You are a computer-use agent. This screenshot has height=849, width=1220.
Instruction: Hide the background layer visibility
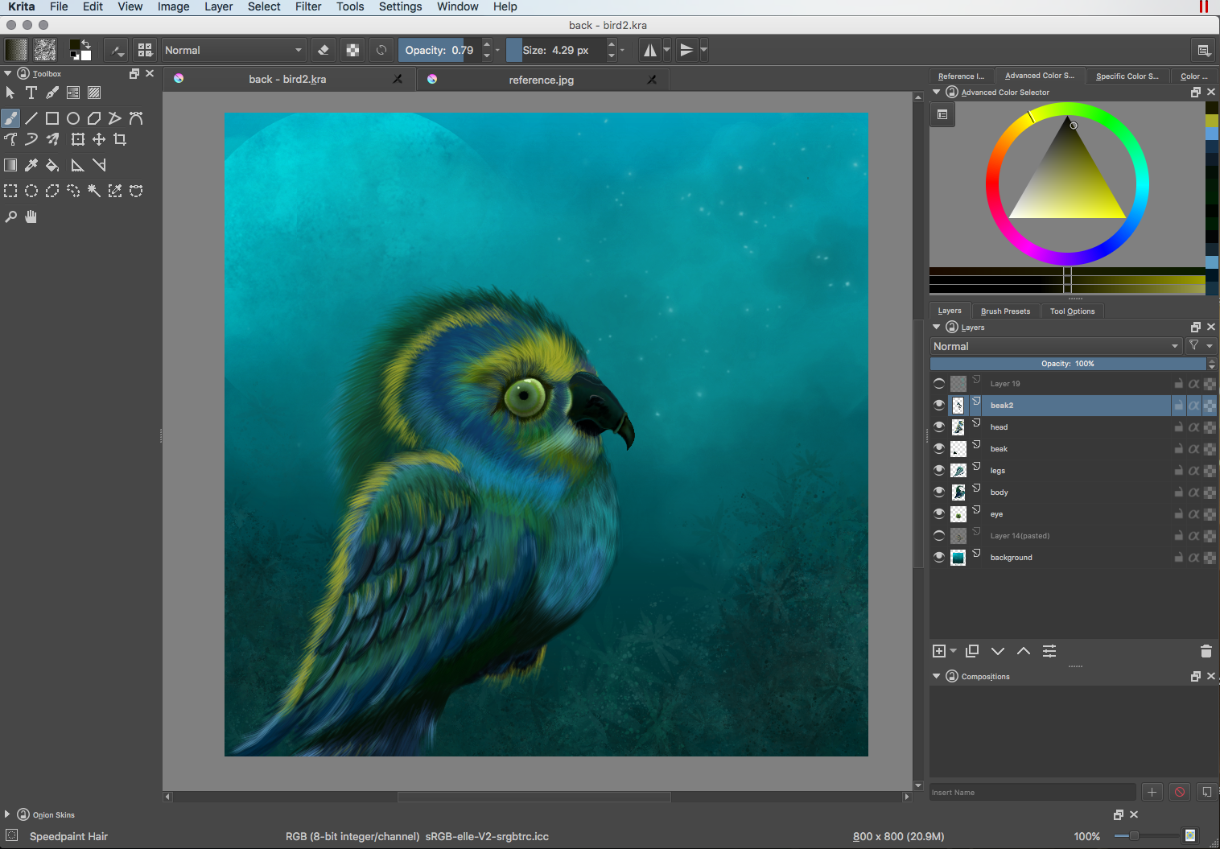(x=939, y=557)
